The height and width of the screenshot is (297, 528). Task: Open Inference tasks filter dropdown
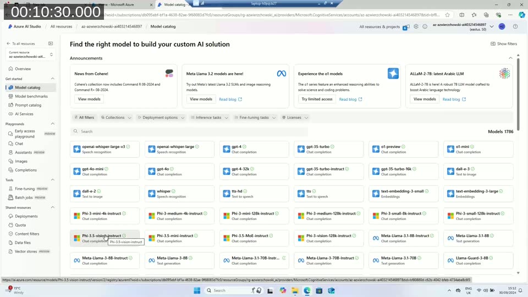[210, 118]
